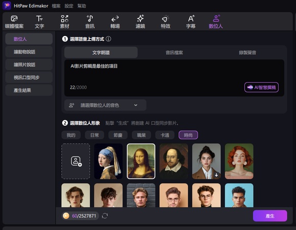This screenshot has height=230, width=296.
Task: Click the 22/2000 character count
Action: coord(79,87)
